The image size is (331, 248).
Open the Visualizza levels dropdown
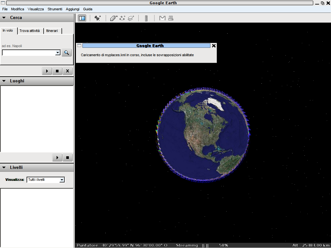tap(62, 180)
